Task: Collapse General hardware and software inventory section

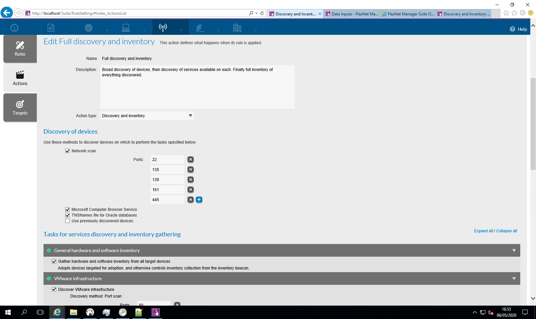Action: (514, 250)
